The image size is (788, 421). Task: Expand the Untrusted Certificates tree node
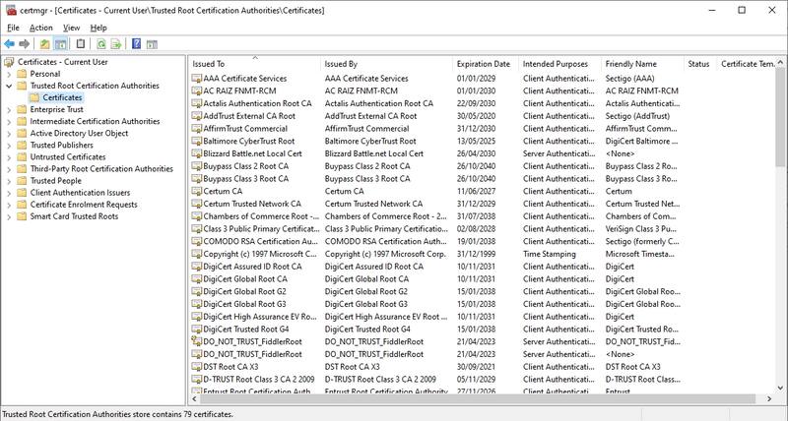9,156
